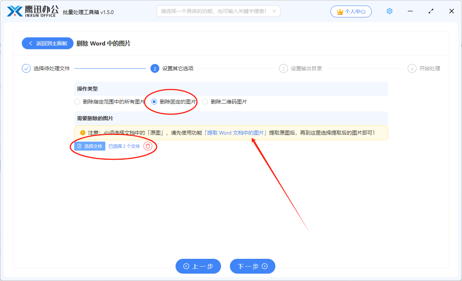
Task: Click step 1 checkmark circle
Action: tap(26, 68)
